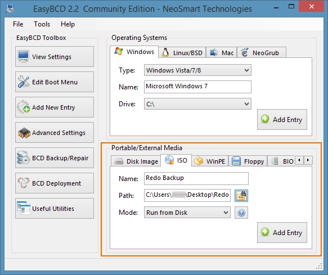The width and height of the screenshot is (328, 275).
Task: Switch to the NeoGrub tab
Action: [262, 53]
